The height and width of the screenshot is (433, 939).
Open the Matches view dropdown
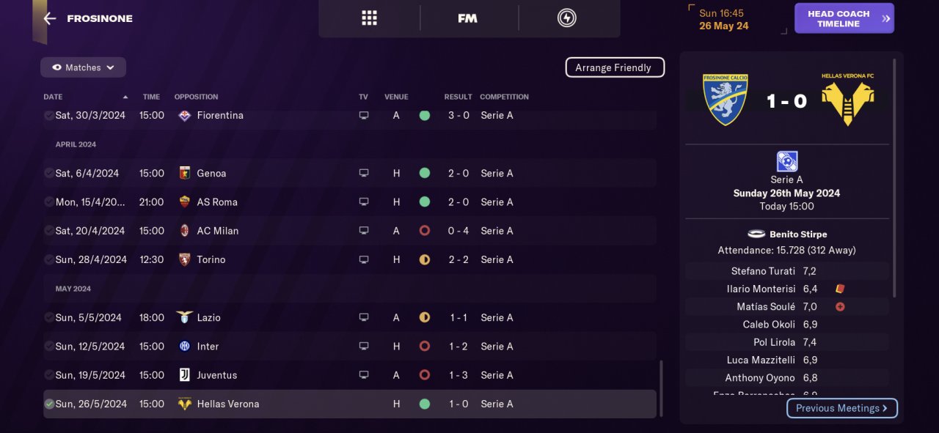pyautogui.click(x=83, y=67)
